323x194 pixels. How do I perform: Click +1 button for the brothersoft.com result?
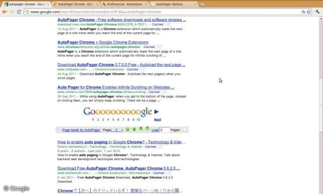[x=169, y=173]
